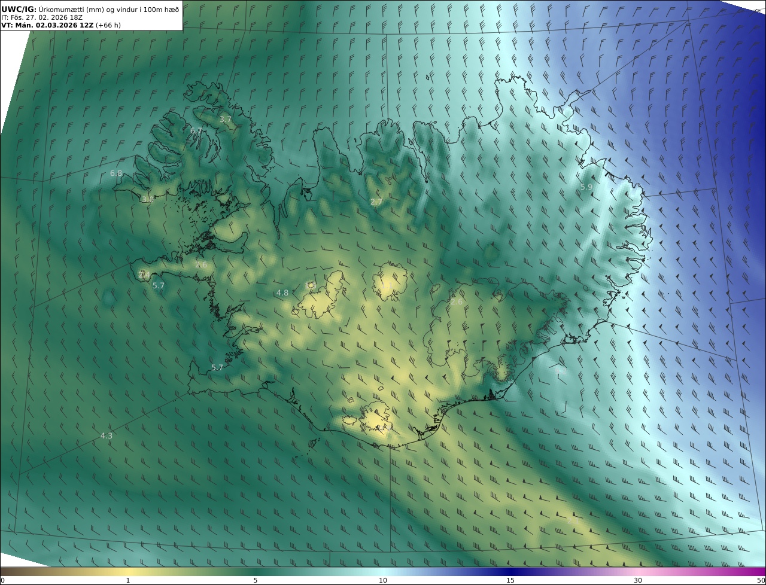Screen dimensions: 766x585
Task: Click the 1.1 label inside Hofsjökull glacier outline
Action: [x=388, y=286]
